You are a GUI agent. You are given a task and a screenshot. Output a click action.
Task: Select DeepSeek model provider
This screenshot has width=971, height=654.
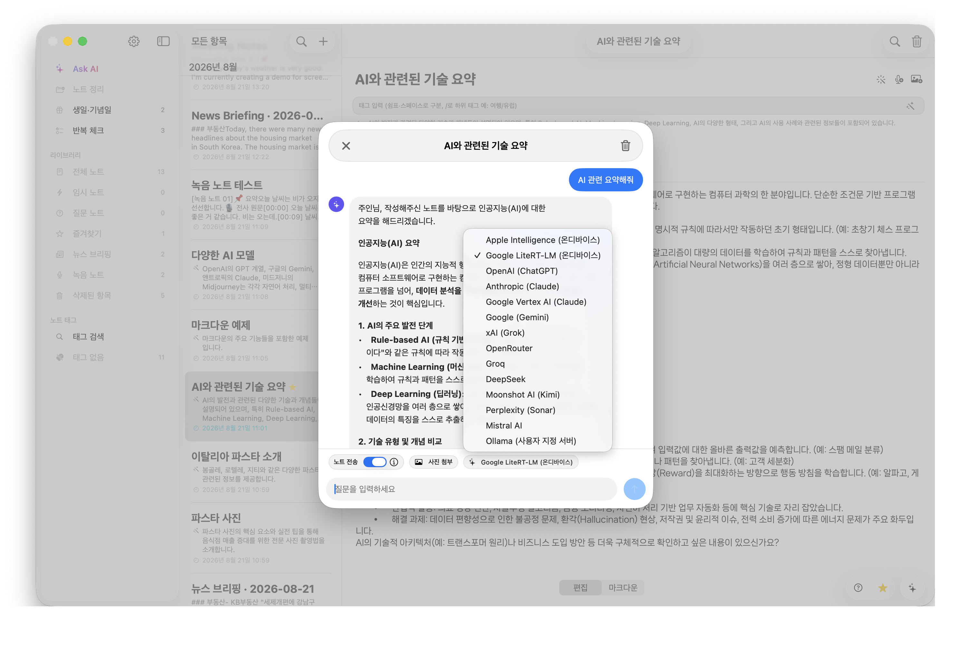click(537, 379)
